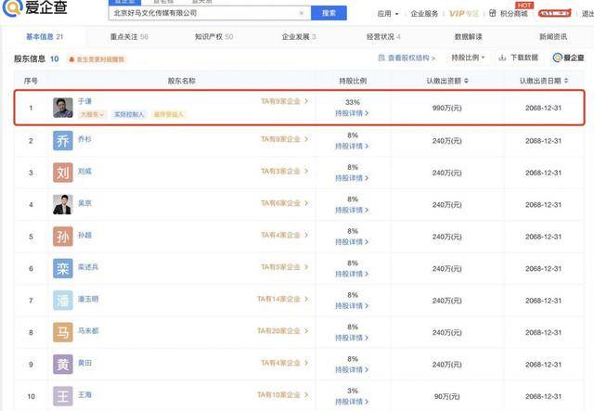Expand 乔杉's TA有9家企业 chevron
594x411 pixels.
click(306, 139)
